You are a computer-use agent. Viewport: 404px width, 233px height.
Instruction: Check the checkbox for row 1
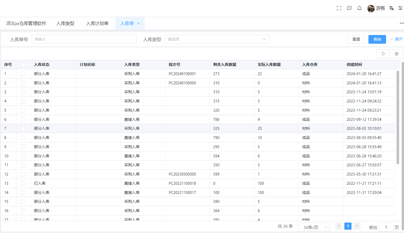pos(23,74)
